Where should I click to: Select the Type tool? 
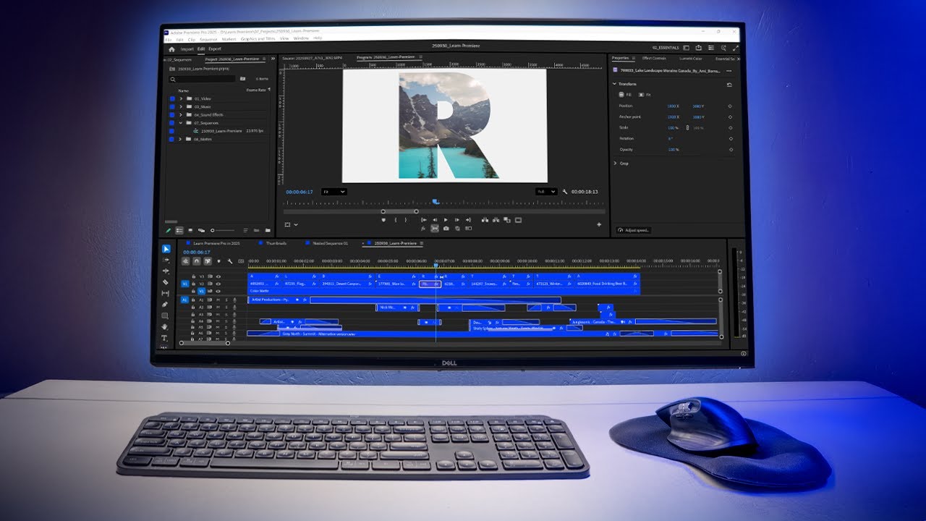click(166, 338)
